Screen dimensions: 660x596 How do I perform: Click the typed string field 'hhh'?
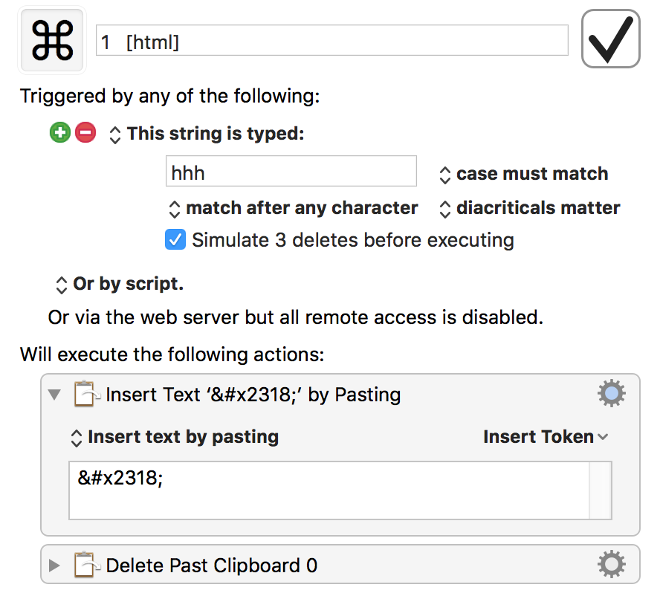pos(291,171)
